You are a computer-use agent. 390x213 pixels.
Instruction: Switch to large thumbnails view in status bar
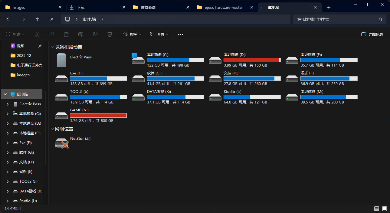coord(385,208)
